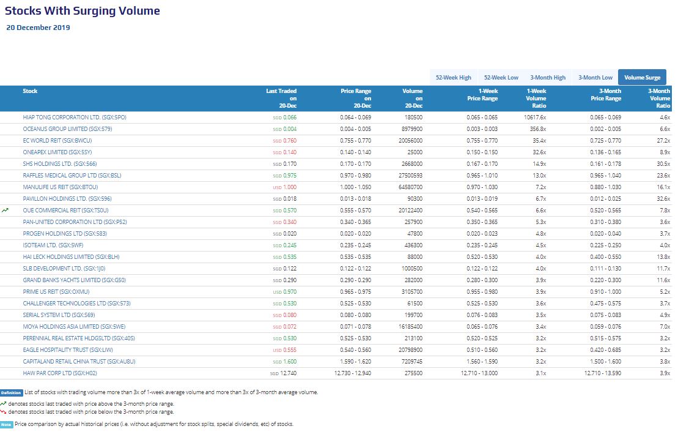This screenshot has width=678, height=437.
Task: Click the Stock column header
Action: click(30, 91)
